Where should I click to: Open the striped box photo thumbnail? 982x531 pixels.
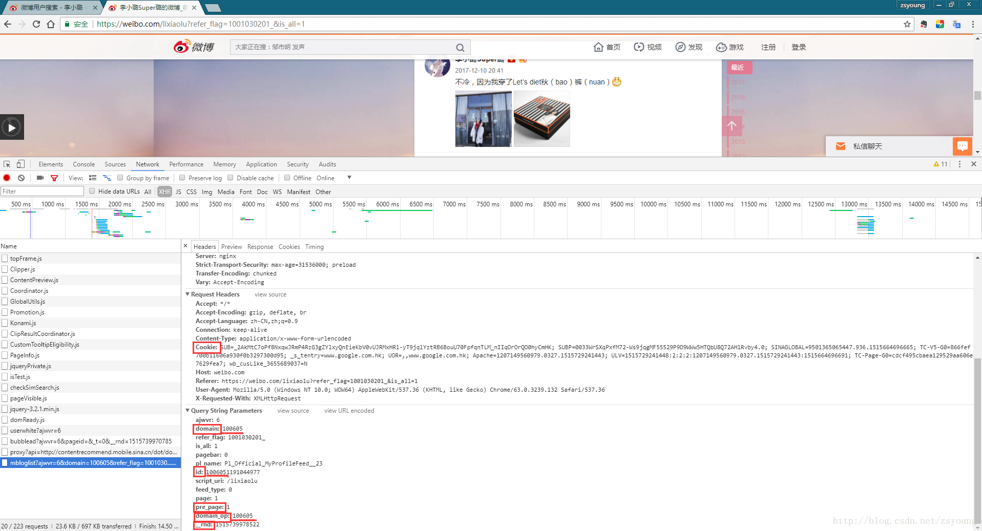pyautogui.click(x=541, y=119)
